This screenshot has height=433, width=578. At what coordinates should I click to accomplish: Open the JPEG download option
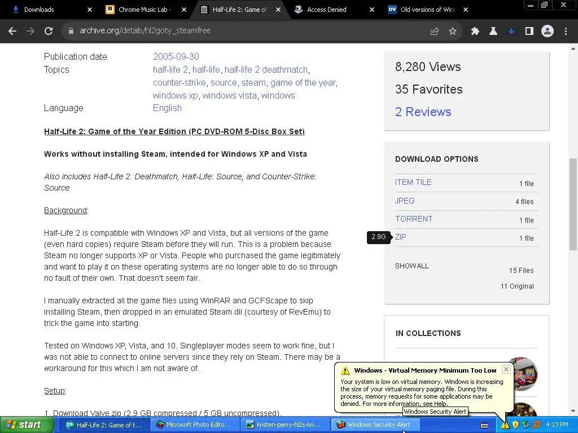click(x=405, y=201)
